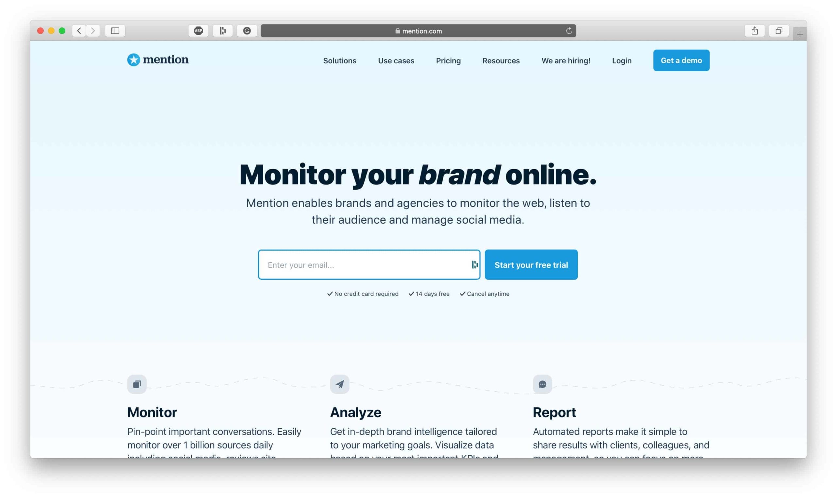Click the We are hiring! menu item

(x=566, y=60)
